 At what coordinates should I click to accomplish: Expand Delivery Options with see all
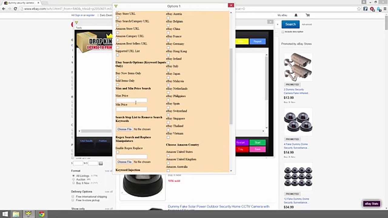(x=109, y=192)
